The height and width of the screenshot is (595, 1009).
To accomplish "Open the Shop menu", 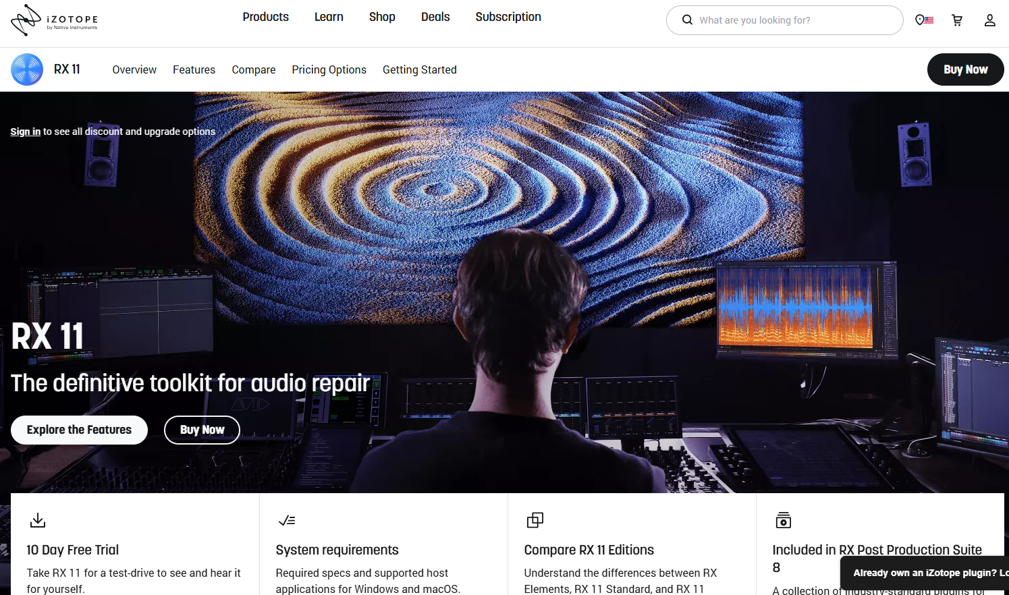I will point(382,17).
